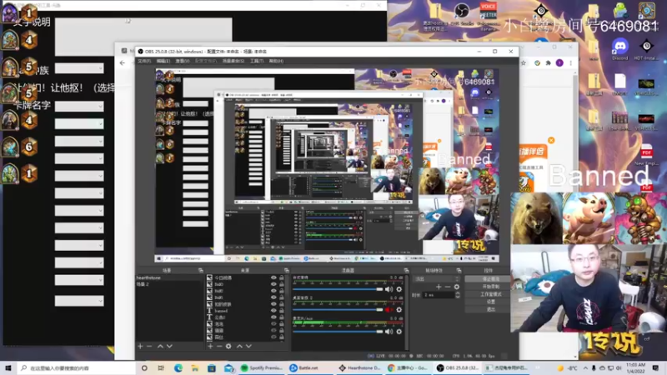667x375 pixels.
Task: Unmute the 桌面音频 2 channel
Action: [389, 310]
